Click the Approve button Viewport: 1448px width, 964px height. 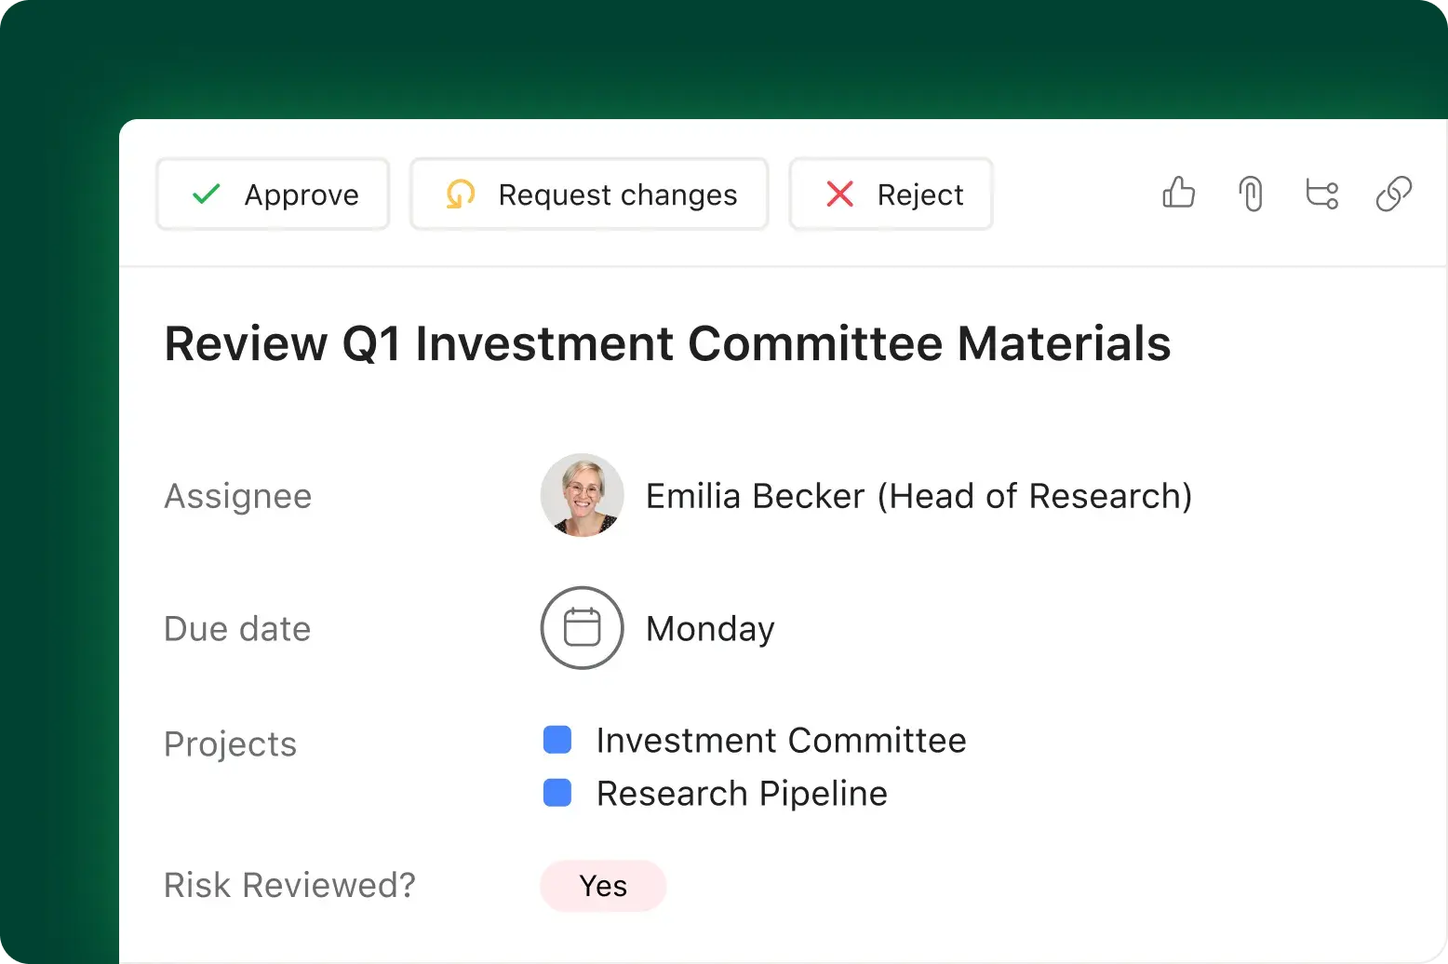[x=273, y=194]
